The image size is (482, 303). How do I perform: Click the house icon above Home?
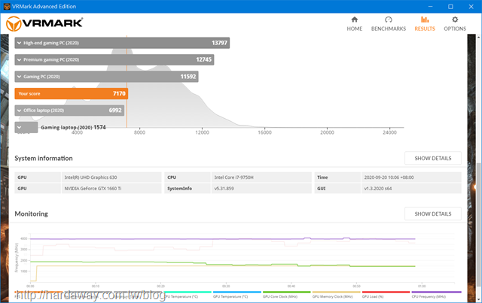[x=355, y=20]
